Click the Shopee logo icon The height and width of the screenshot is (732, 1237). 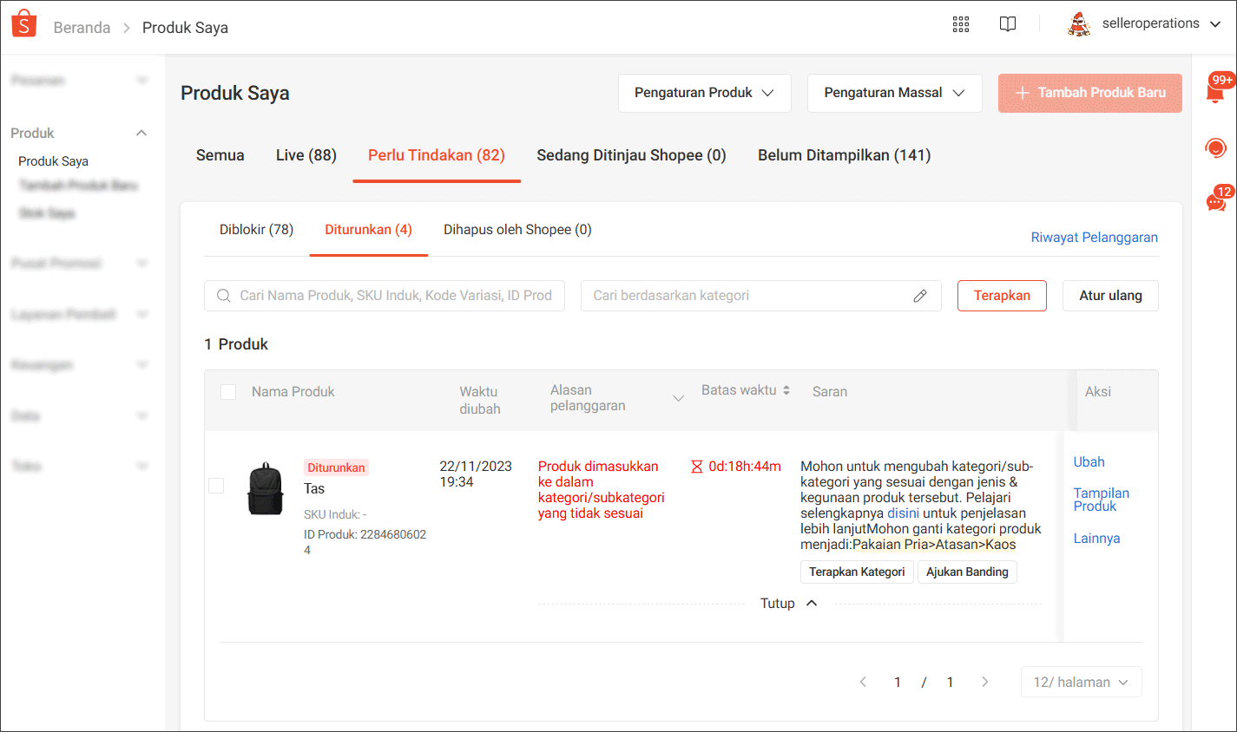tap(24, 24)
